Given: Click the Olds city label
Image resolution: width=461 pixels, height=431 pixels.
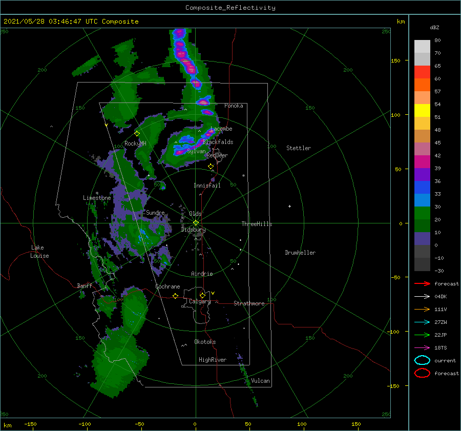Looking at the screenshot, I should click(x=195, y=214).
